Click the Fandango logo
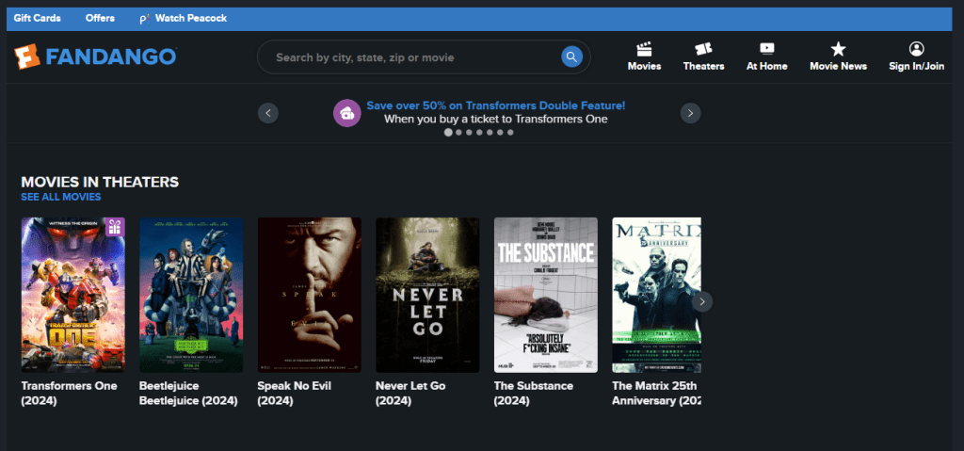 coord(95,56)
